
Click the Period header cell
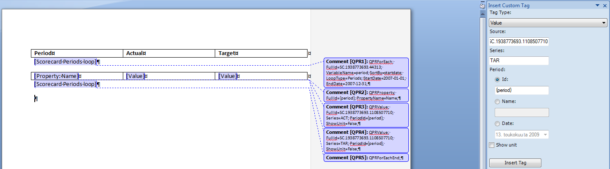(x=77, y=53)
